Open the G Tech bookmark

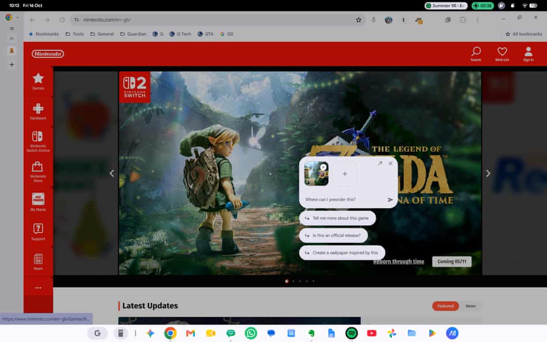click(180, 34)
